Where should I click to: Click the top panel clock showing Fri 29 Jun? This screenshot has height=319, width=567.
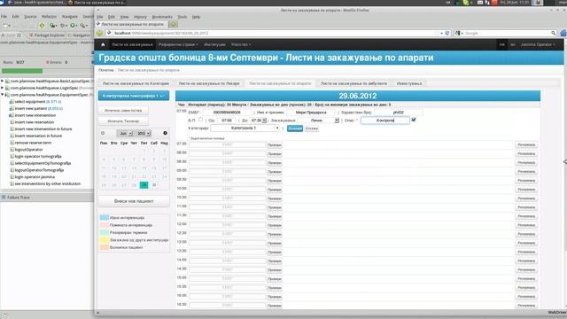pyautogui.click(x=515, y=3)
